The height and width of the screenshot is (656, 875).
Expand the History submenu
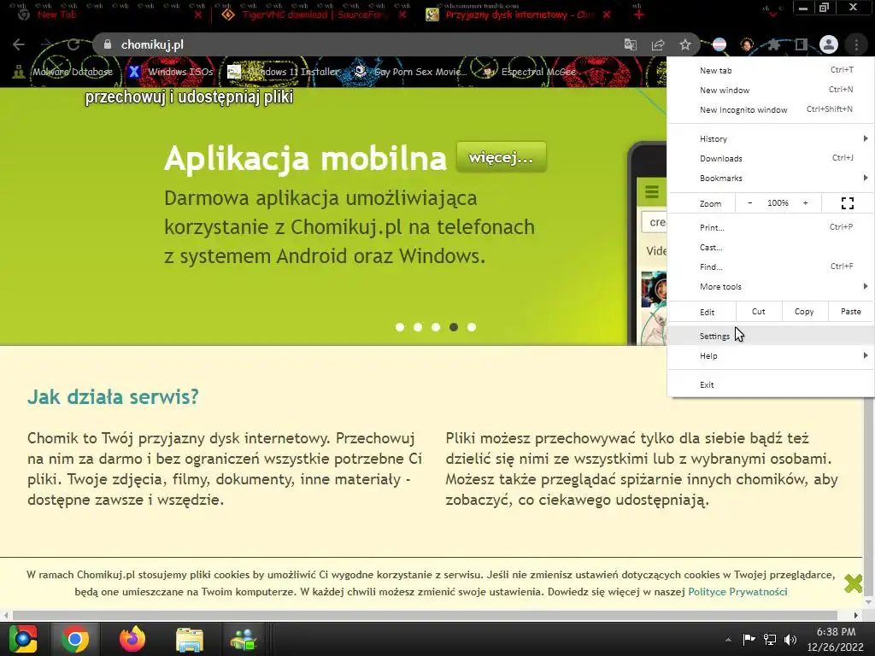pos(771,138)
